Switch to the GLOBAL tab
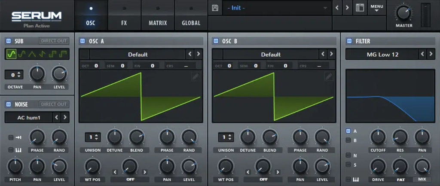The image size is (440, 186). [191, 15]
